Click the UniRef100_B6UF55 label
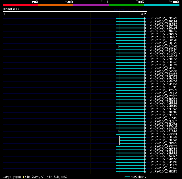 click(163, 65)
